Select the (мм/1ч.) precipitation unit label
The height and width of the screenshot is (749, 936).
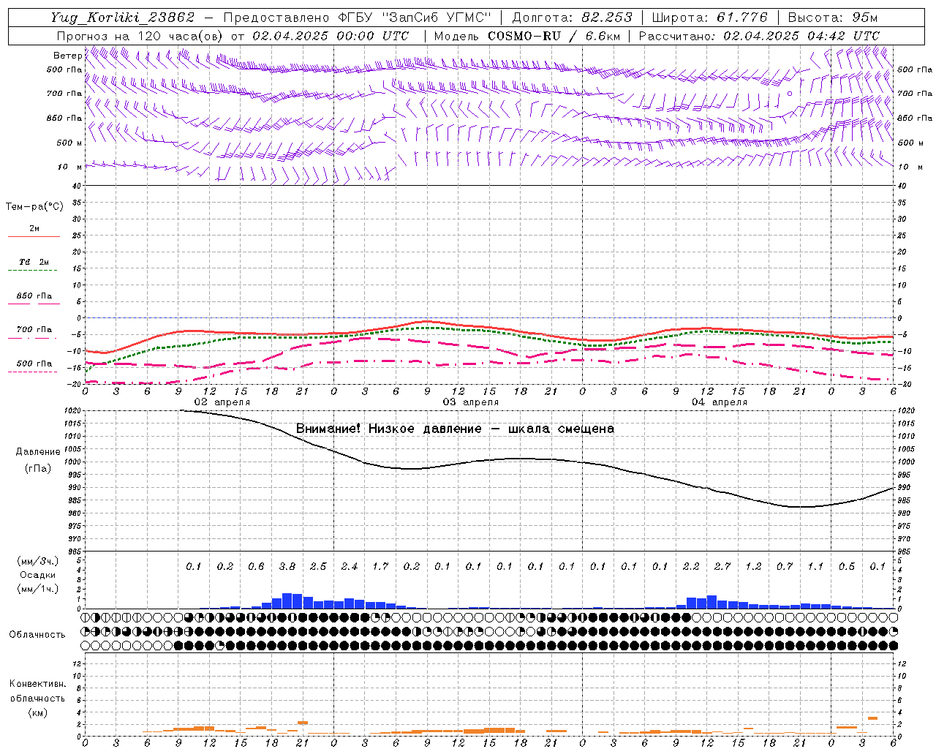pyautogui.click(x=38, y=589)
